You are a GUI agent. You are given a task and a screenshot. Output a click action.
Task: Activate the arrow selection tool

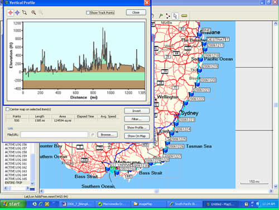175,16
